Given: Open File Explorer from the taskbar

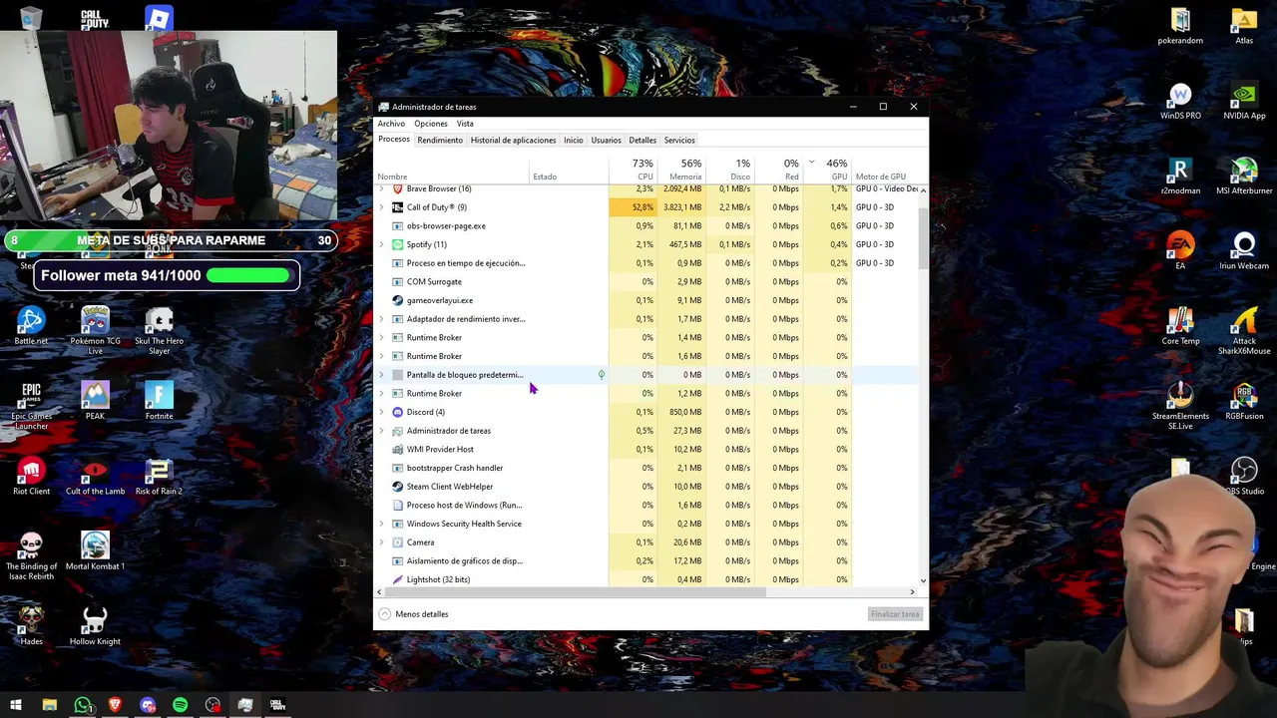Looking at the screenshot, I should pos(49,705).
